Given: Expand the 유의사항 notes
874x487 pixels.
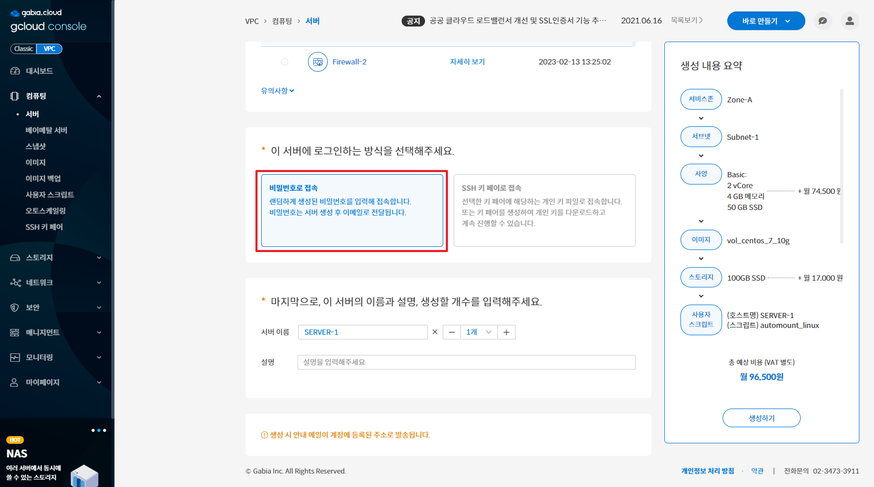Looking at the screenshot, I should 278,90.
